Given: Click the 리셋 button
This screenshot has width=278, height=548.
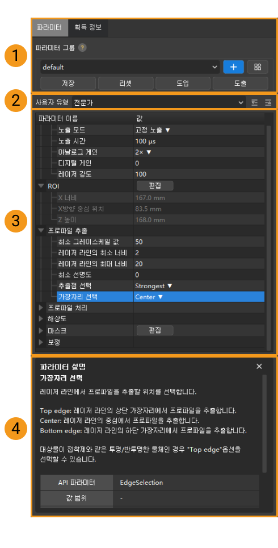Looking at the screenshot, I should coord(125,84).
